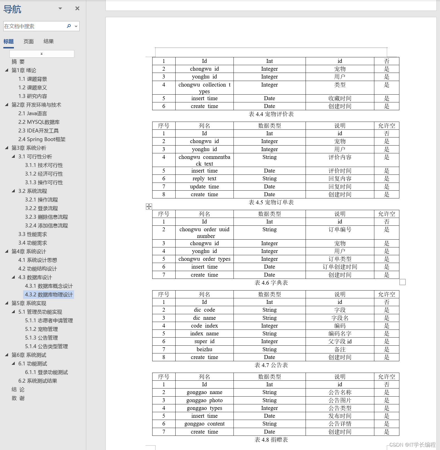
Task: Click the chongwu_order_uuid_number cell
Action: [x=205, y=233]
